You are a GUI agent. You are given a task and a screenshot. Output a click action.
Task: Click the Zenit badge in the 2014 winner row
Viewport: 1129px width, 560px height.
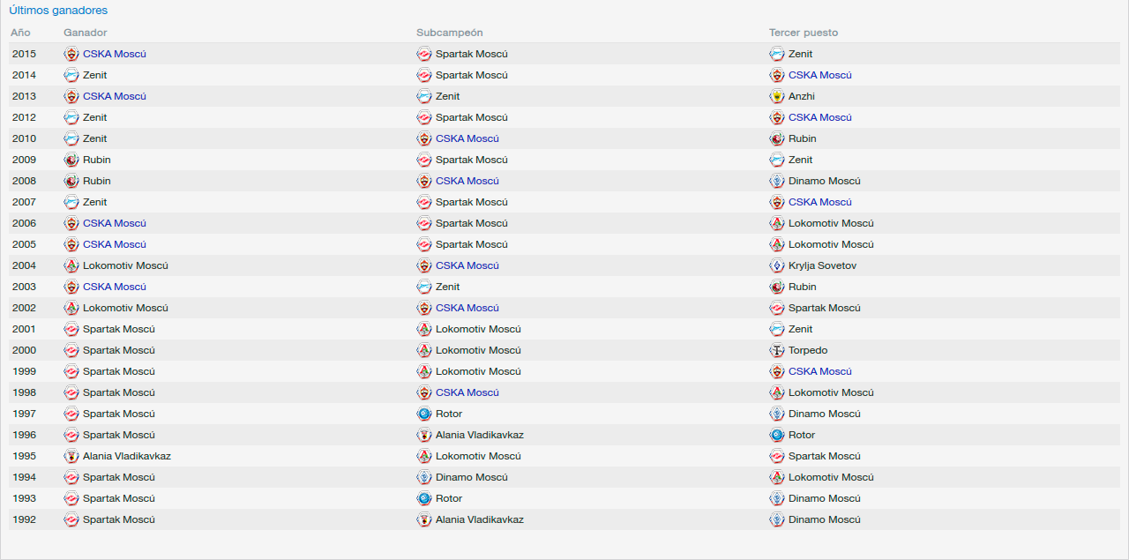pyautogui.click(x=71, y=75)
